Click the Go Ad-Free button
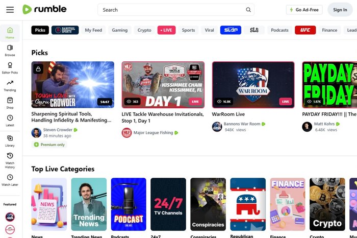Screen dimensions: 357x238 point(304,10)
